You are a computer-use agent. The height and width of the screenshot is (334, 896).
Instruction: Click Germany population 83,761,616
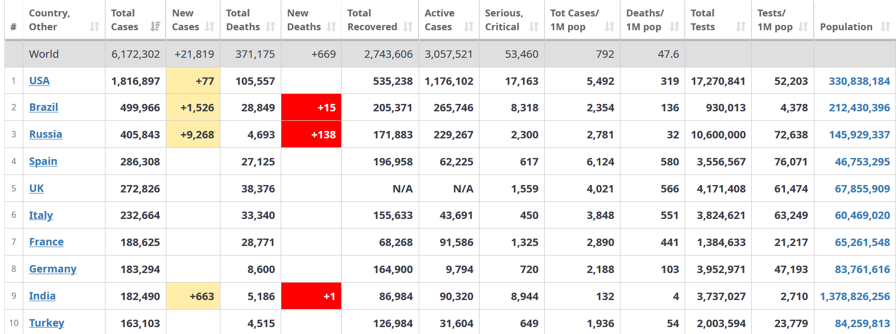click(863, 269)
